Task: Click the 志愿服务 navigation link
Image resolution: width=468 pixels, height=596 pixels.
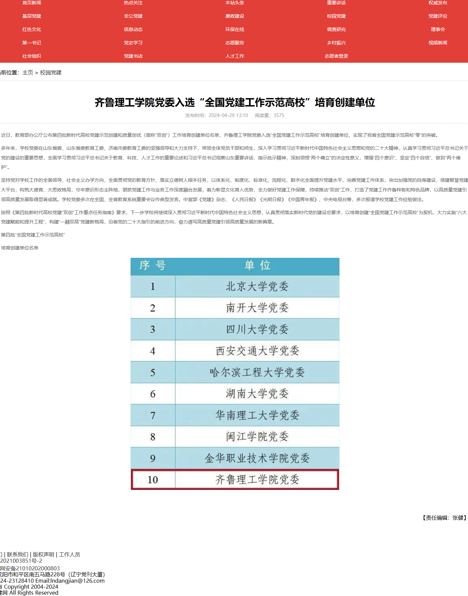Action: click(235, 43)
